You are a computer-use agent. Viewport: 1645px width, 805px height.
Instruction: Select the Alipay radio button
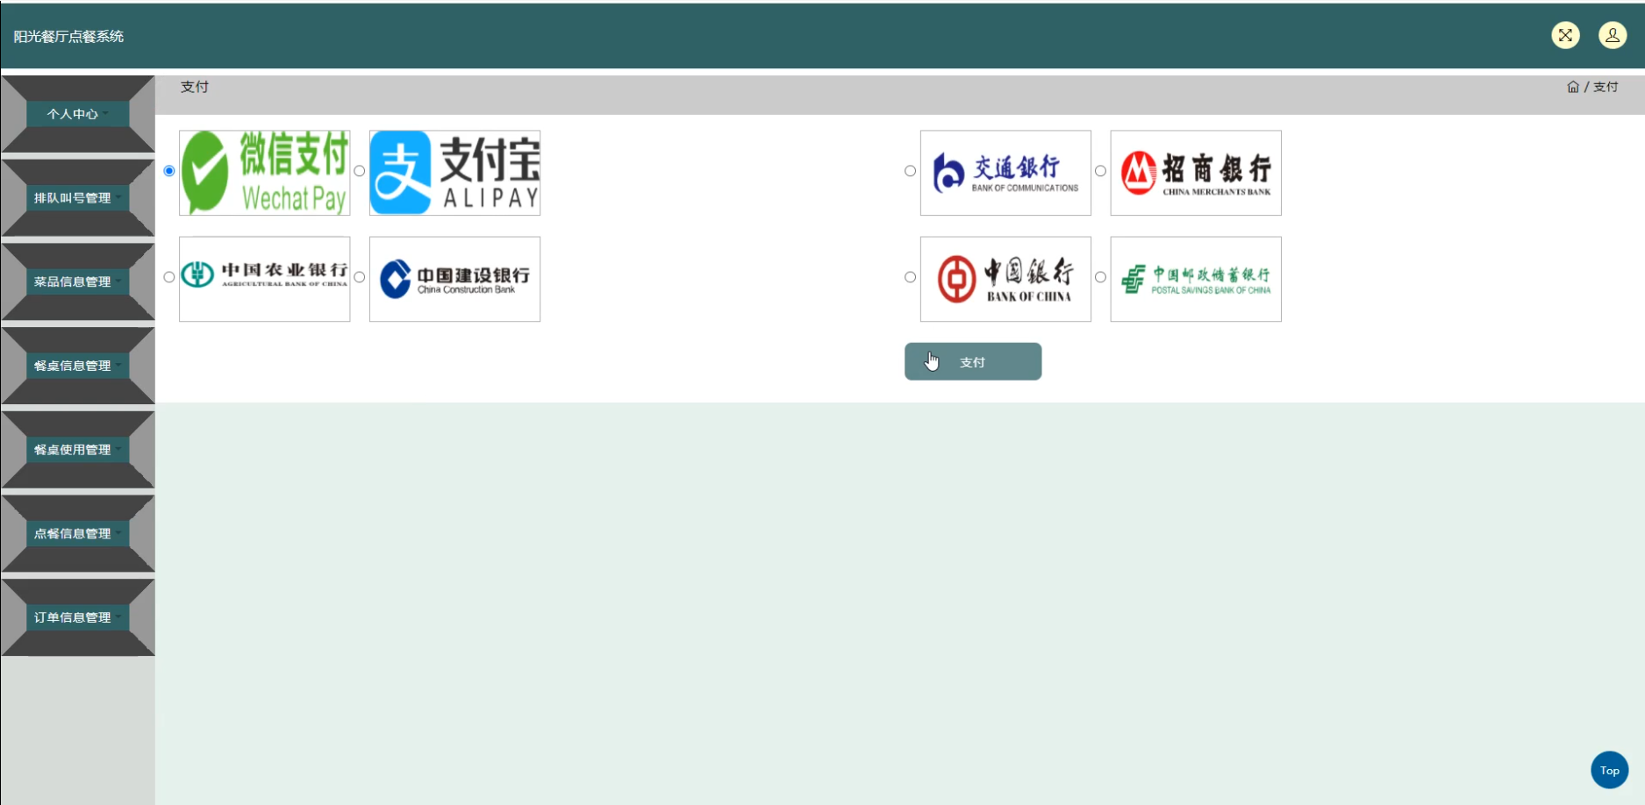[x=360, y=171]
